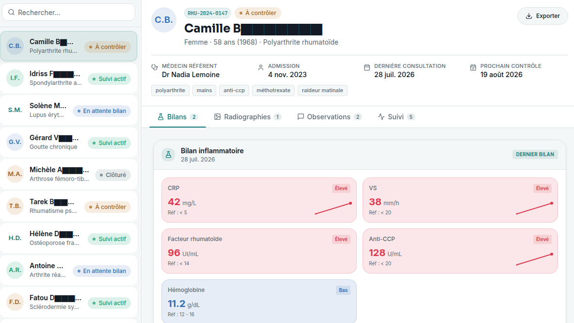This screenshot has height=323, width=574.
Task: Click the person icon beside Admission
Action: point(261,67)
